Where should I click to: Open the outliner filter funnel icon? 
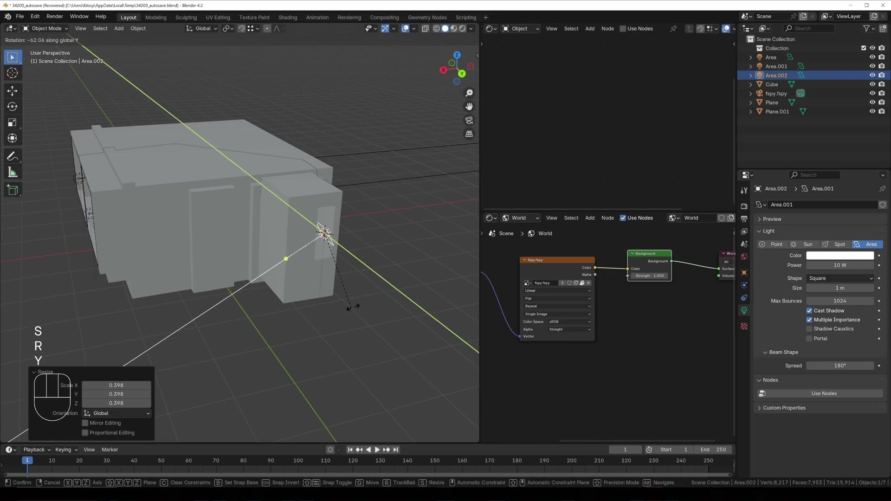pyautogui.click(x=866, y=28)
